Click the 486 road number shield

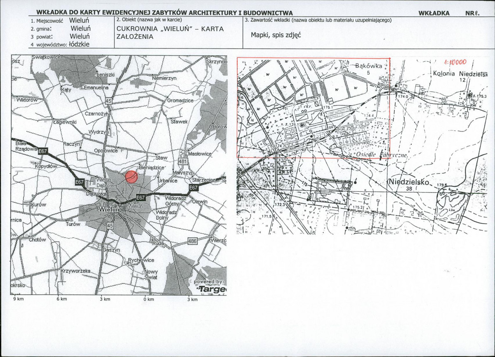click(x=192, y=241)
